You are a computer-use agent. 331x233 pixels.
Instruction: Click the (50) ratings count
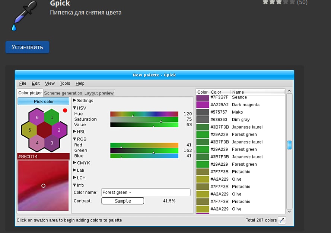coord(302,2)
